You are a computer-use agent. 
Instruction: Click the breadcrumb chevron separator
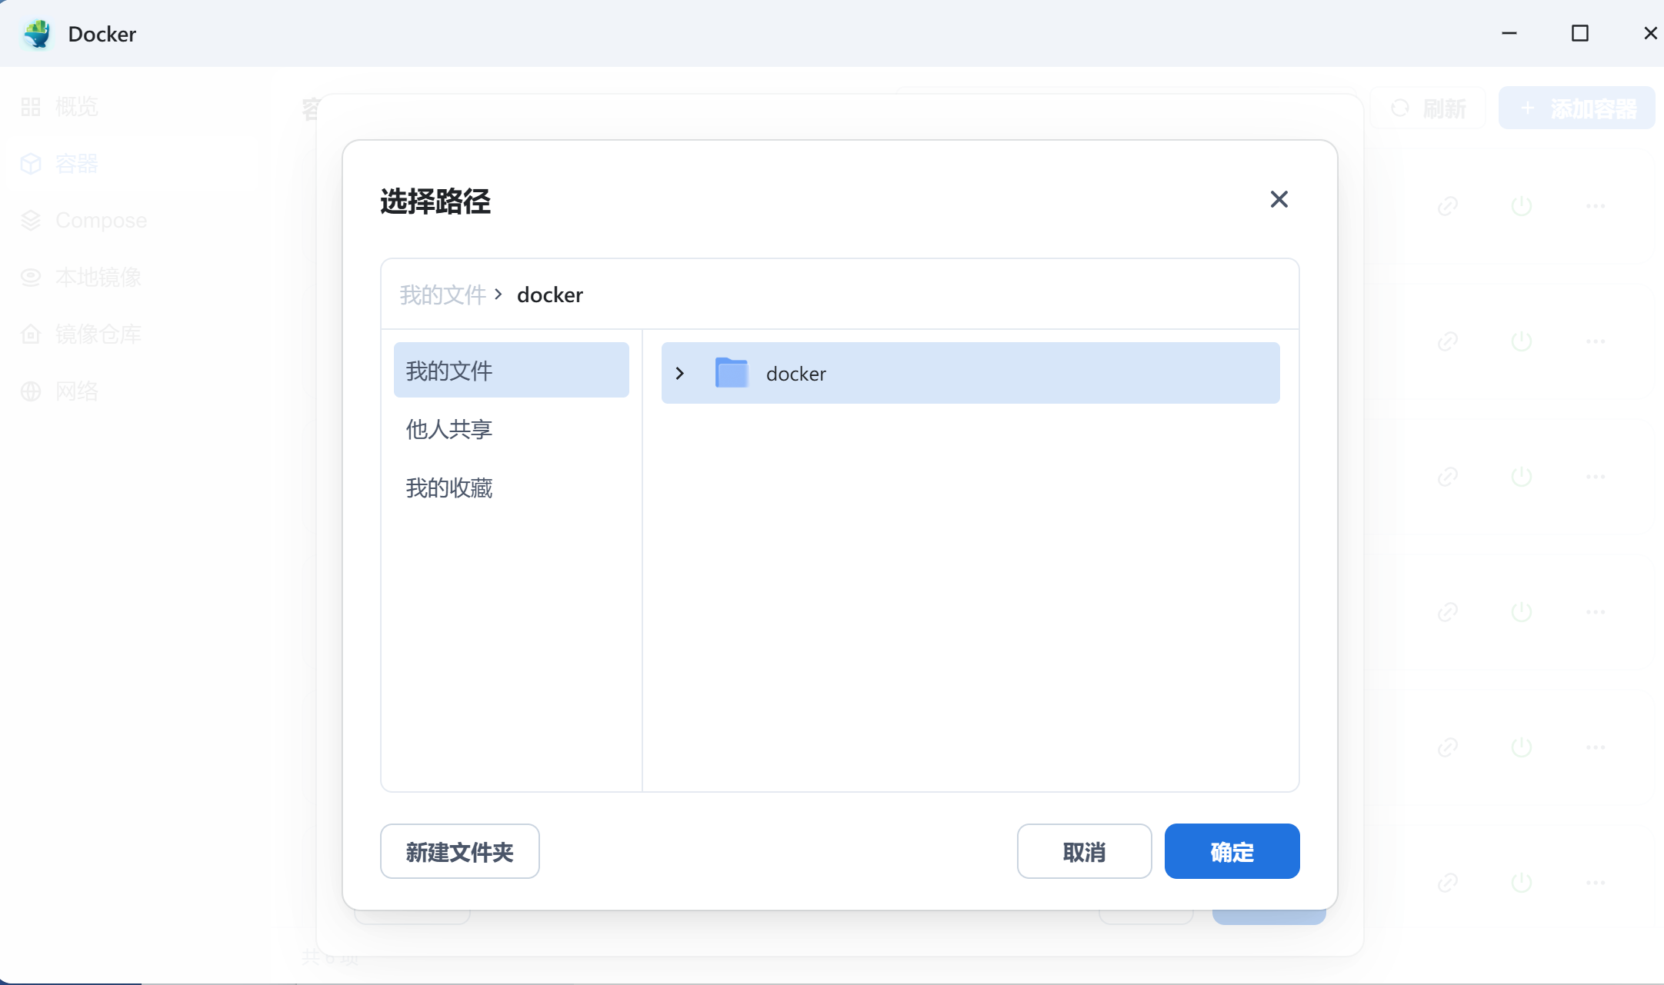coord(499,295)
